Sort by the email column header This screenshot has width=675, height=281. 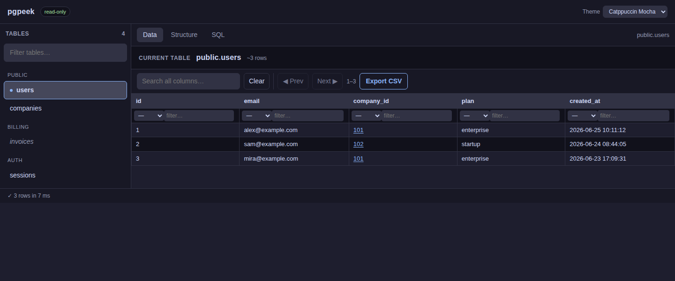pos(294,101)
